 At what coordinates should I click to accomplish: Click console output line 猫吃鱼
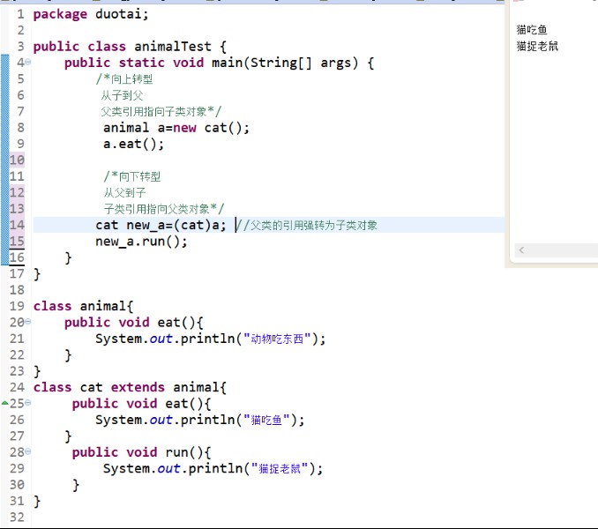tap(532, 29)
